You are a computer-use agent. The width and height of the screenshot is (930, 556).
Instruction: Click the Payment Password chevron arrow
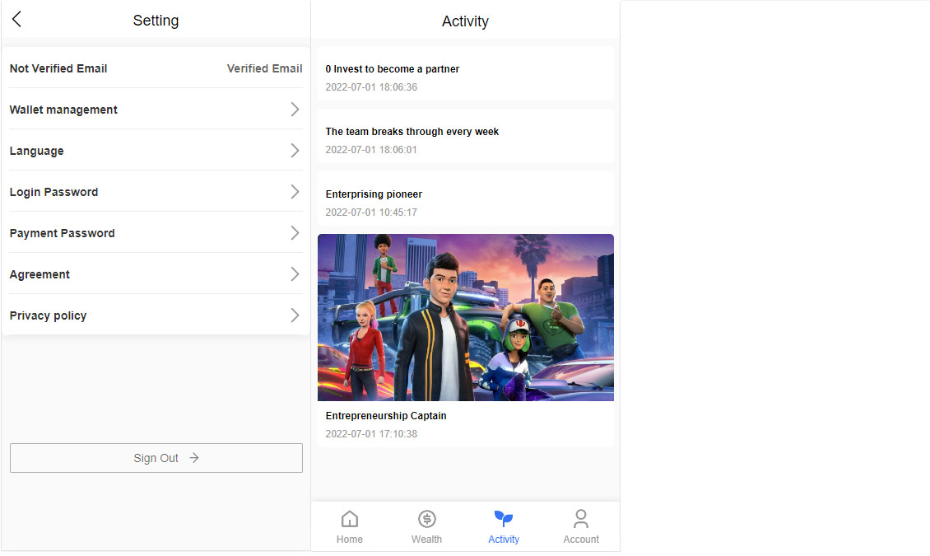295,233
